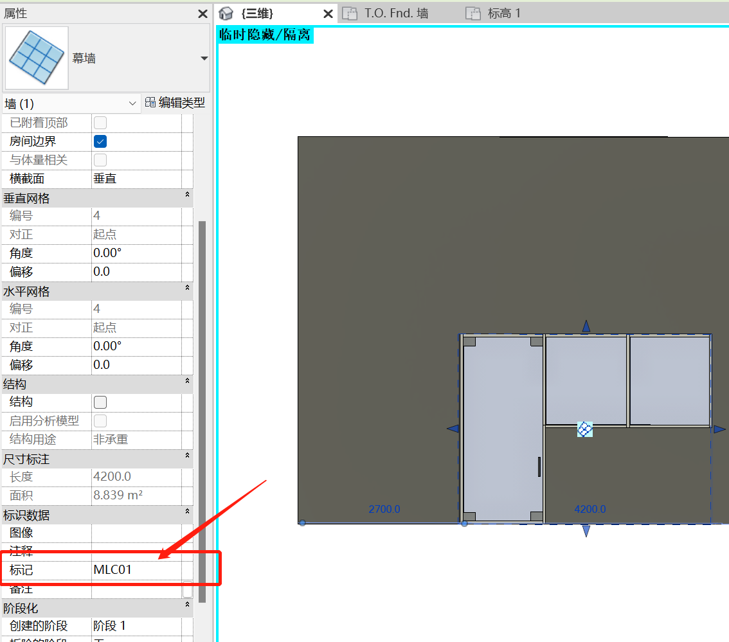Click the 2700.0 temporary dimension
Image resolution: width=729 pixels, height=642 pixels.
[x=384, y=509]
